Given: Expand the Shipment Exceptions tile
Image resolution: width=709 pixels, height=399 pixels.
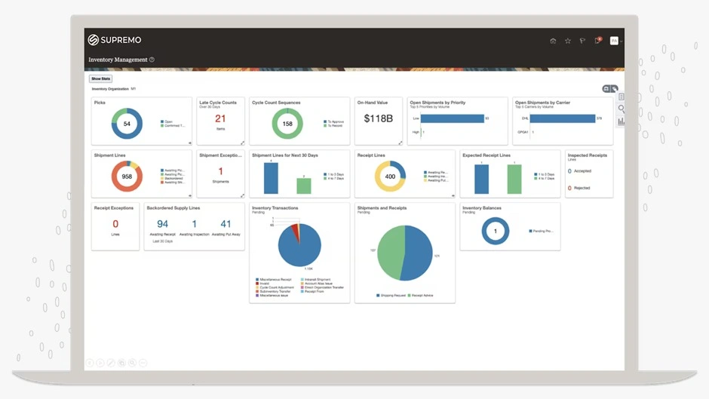Looking at the screenshot, I should (242, 195).
